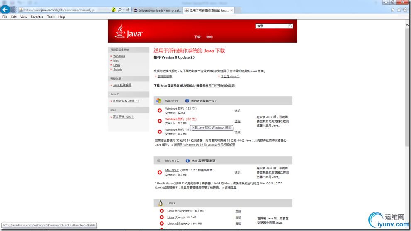Click 说明 in the Mac OS X row
This screenshot has width=411, height=231.
[238, 173]
